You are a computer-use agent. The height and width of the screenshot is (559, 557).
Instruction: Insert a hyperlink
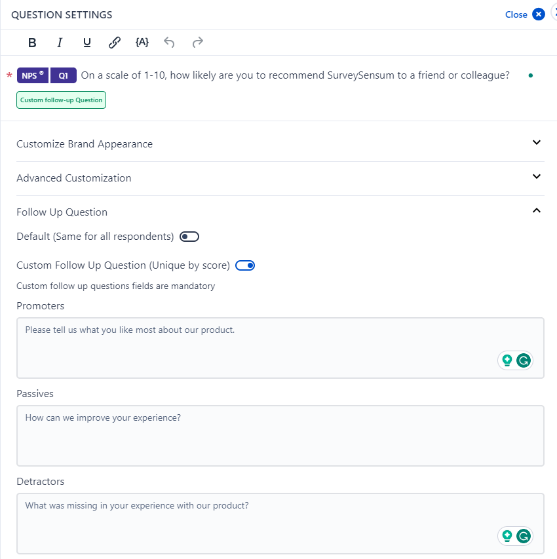(x=115, y=43)
